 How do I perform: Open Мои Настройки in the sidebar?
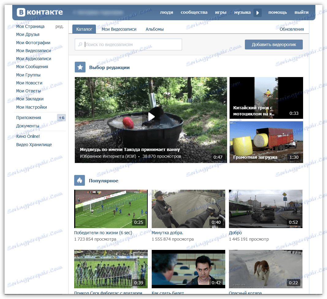[x=32, y=107]
